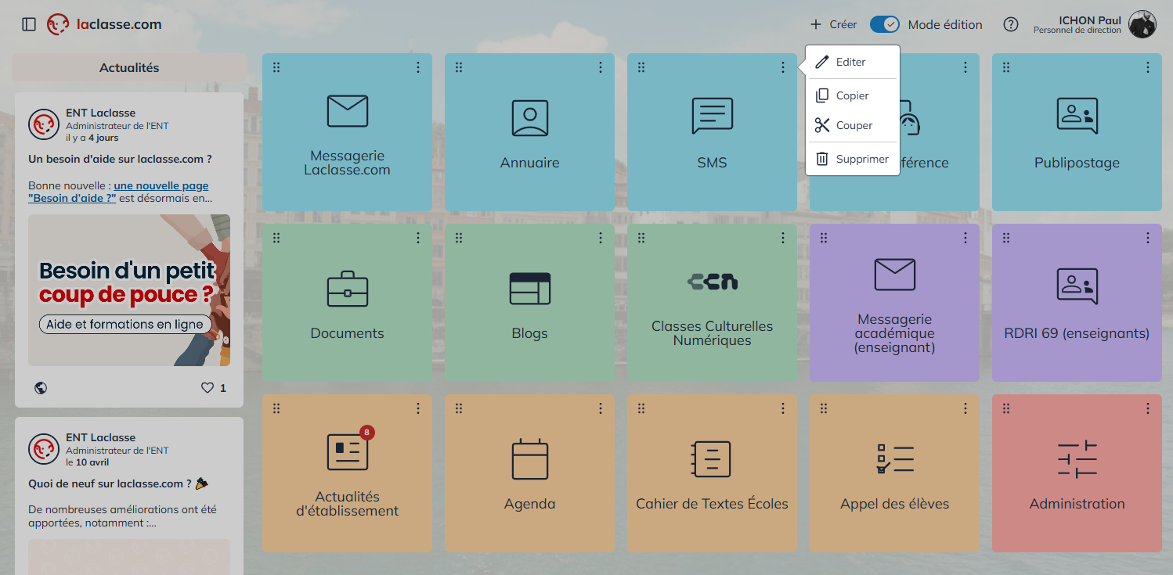Open options menu on Appel des élèves tile
The height and width of the screenshot is (575, 1173).
tap(965, 408)
